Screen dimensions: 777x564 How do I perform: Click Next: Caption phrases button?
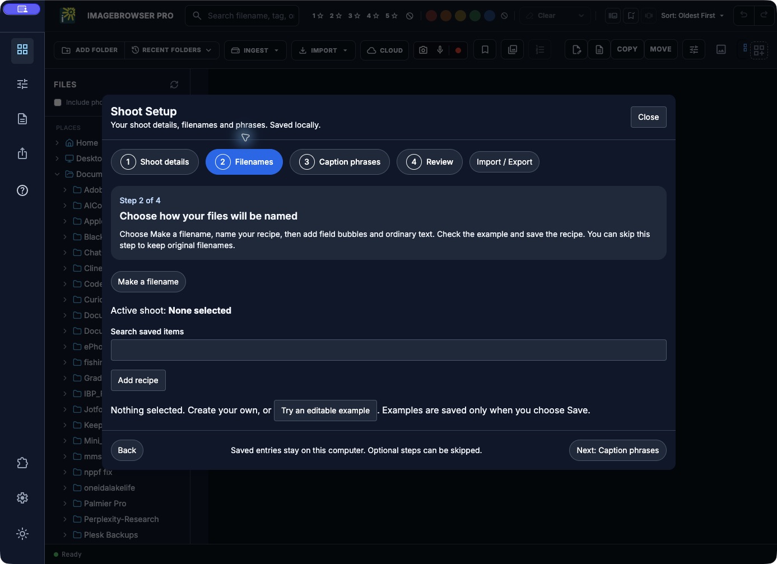[x=618, y=450]
